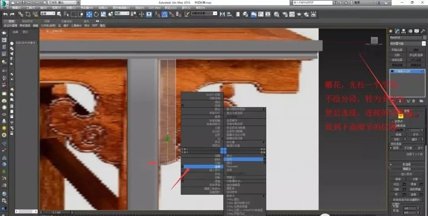Switch to the Utilities command panel tab
Viewport: 428px width, 216px height.
click(x=423, y=31)
